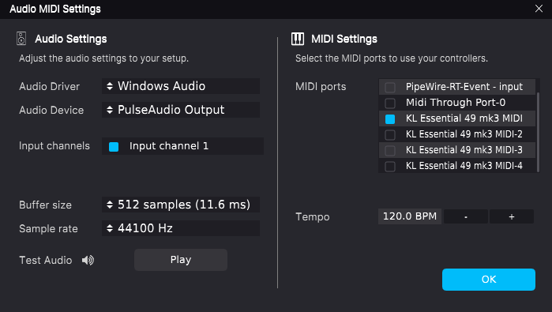Open the Windows Audio driver dropdown
This screenshot has height=312, width=552.
pyautogui.click(x=181, y=86)
